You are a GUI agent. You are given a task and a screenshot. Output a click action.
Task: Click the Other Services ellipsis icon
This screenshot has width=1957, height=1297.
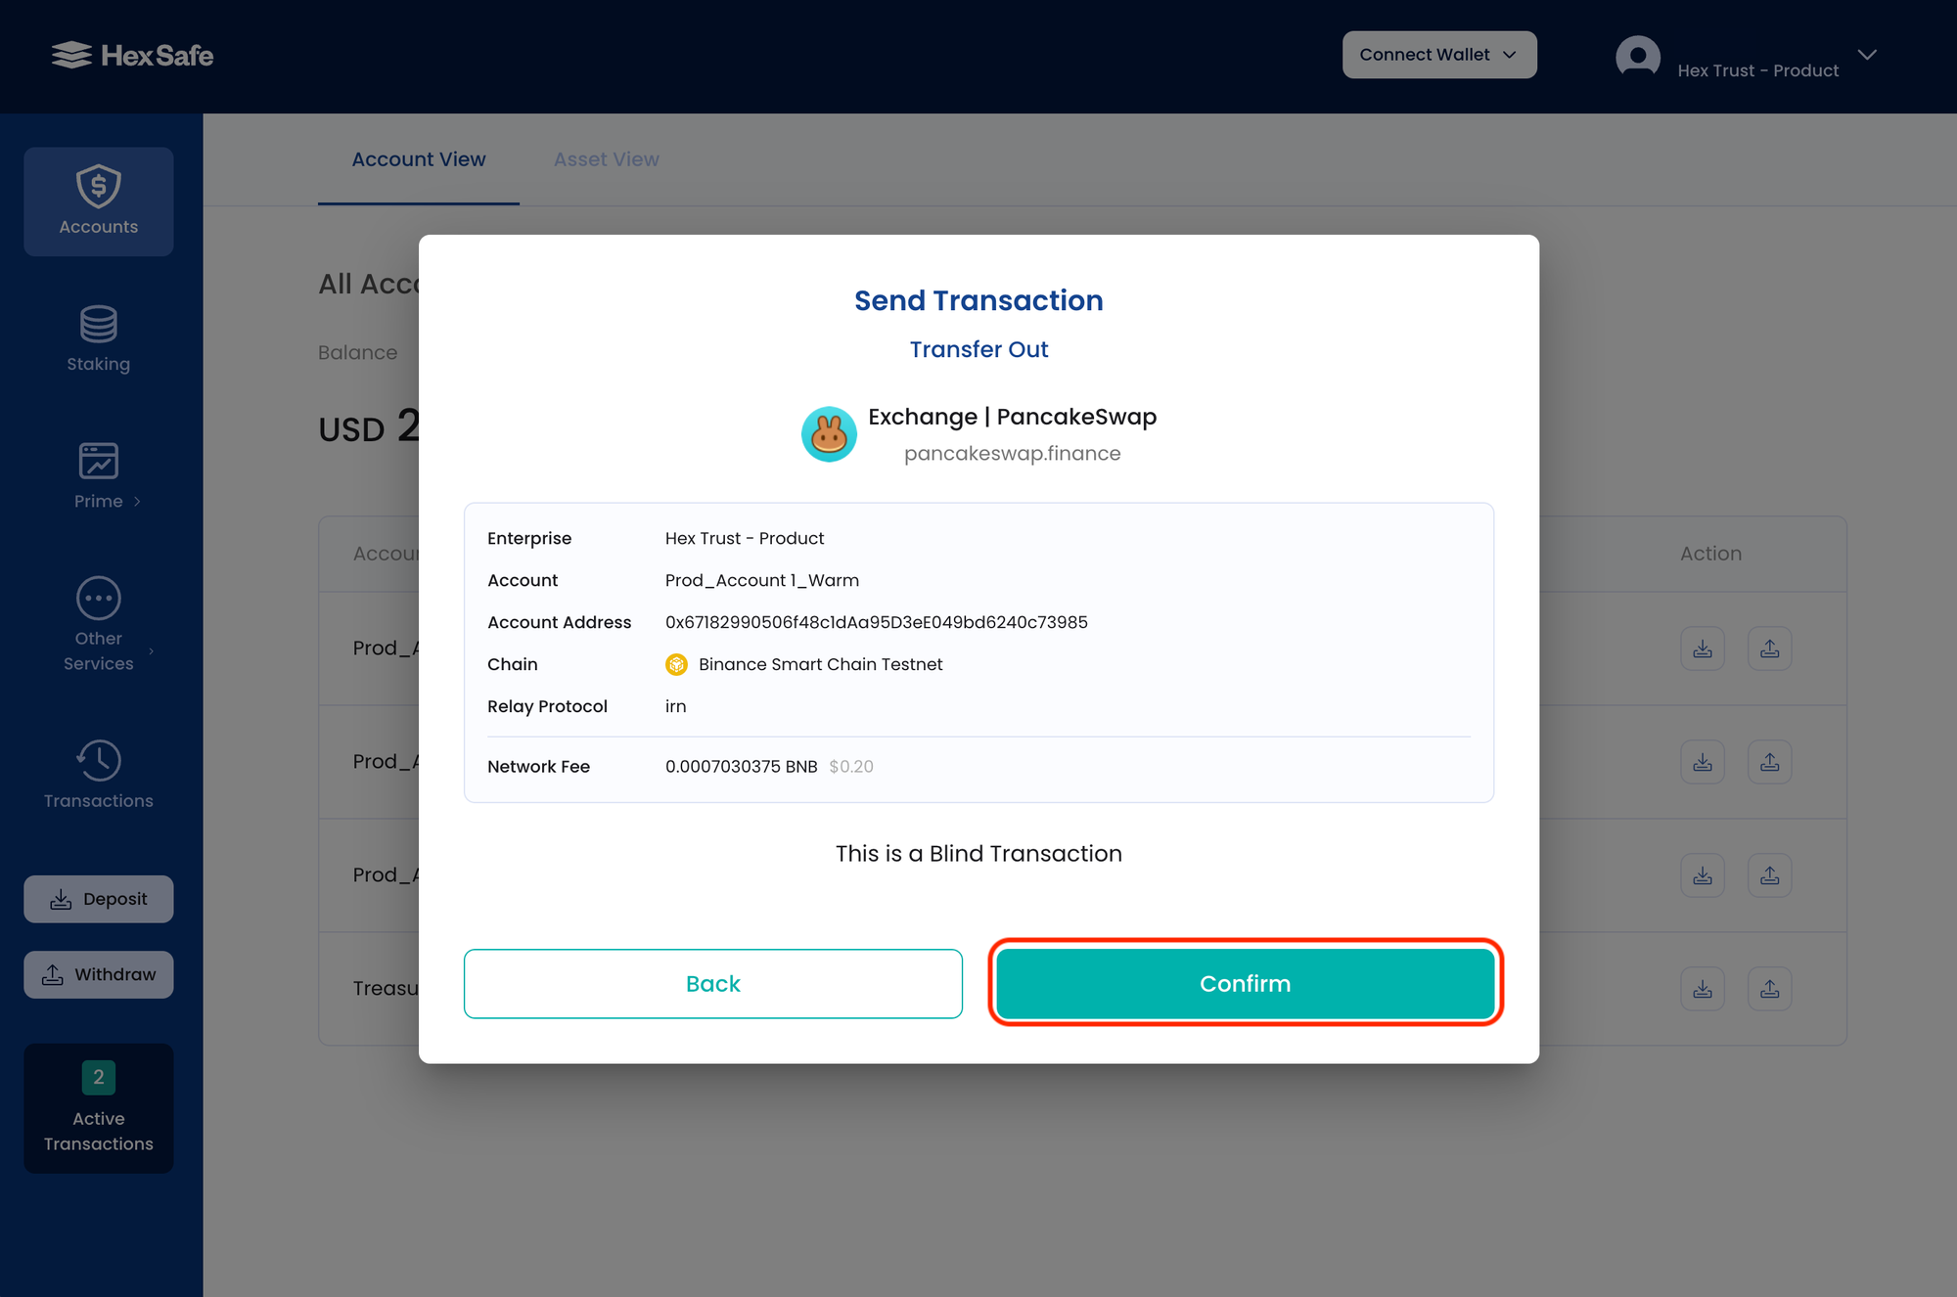[98, 597]
